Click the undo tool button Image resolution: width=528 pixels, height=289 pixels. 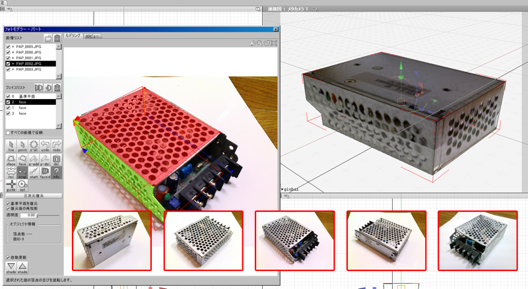coord(46,146)
